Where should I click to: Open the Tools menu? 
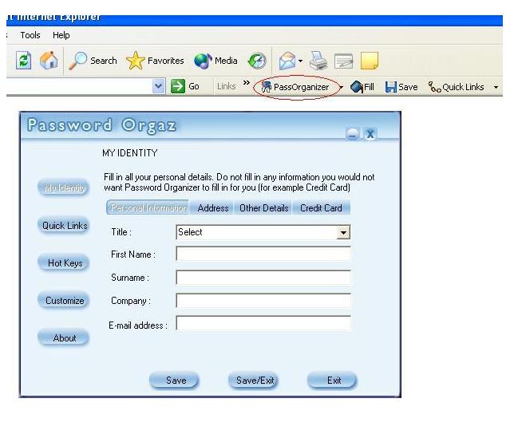point(30,35)
